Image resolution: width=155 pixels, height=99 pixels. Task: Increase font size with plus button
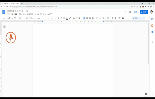pyautogui.click(x=55, y=18)
